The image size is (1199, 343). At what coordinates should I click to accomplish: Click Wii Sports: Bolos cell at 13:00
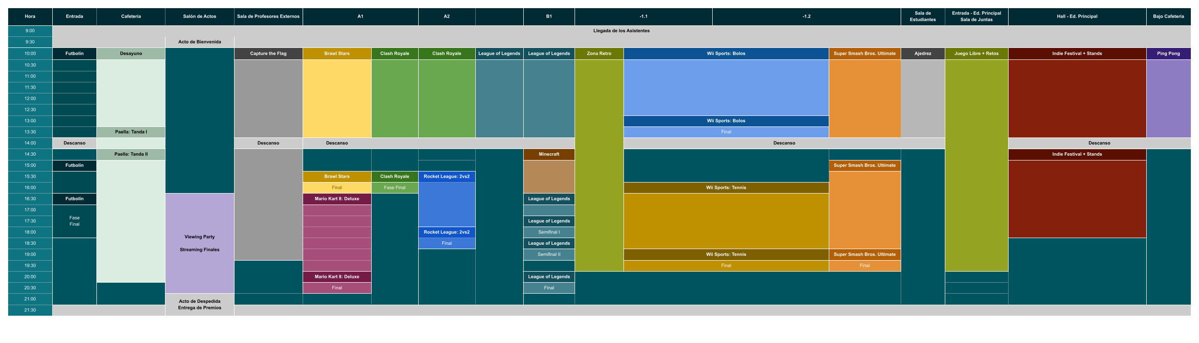[x=726, y=121]
